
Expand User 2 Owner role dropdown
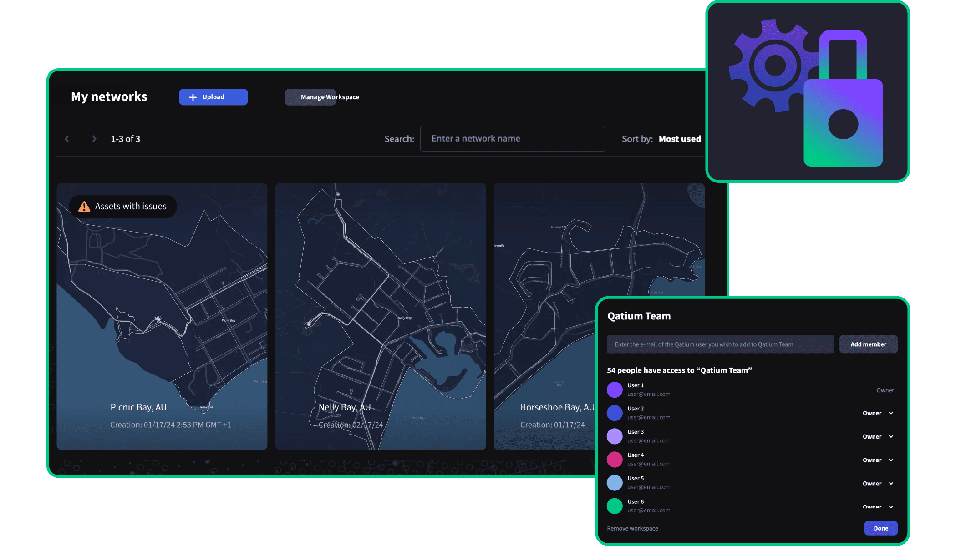tap(891, 413)
